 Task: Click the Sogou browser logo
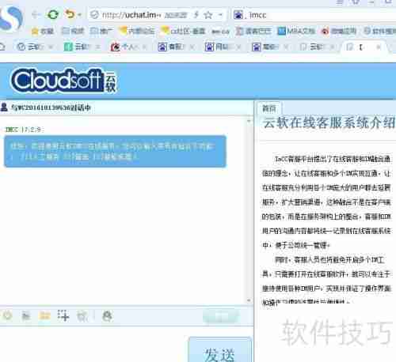click(11, 18)
